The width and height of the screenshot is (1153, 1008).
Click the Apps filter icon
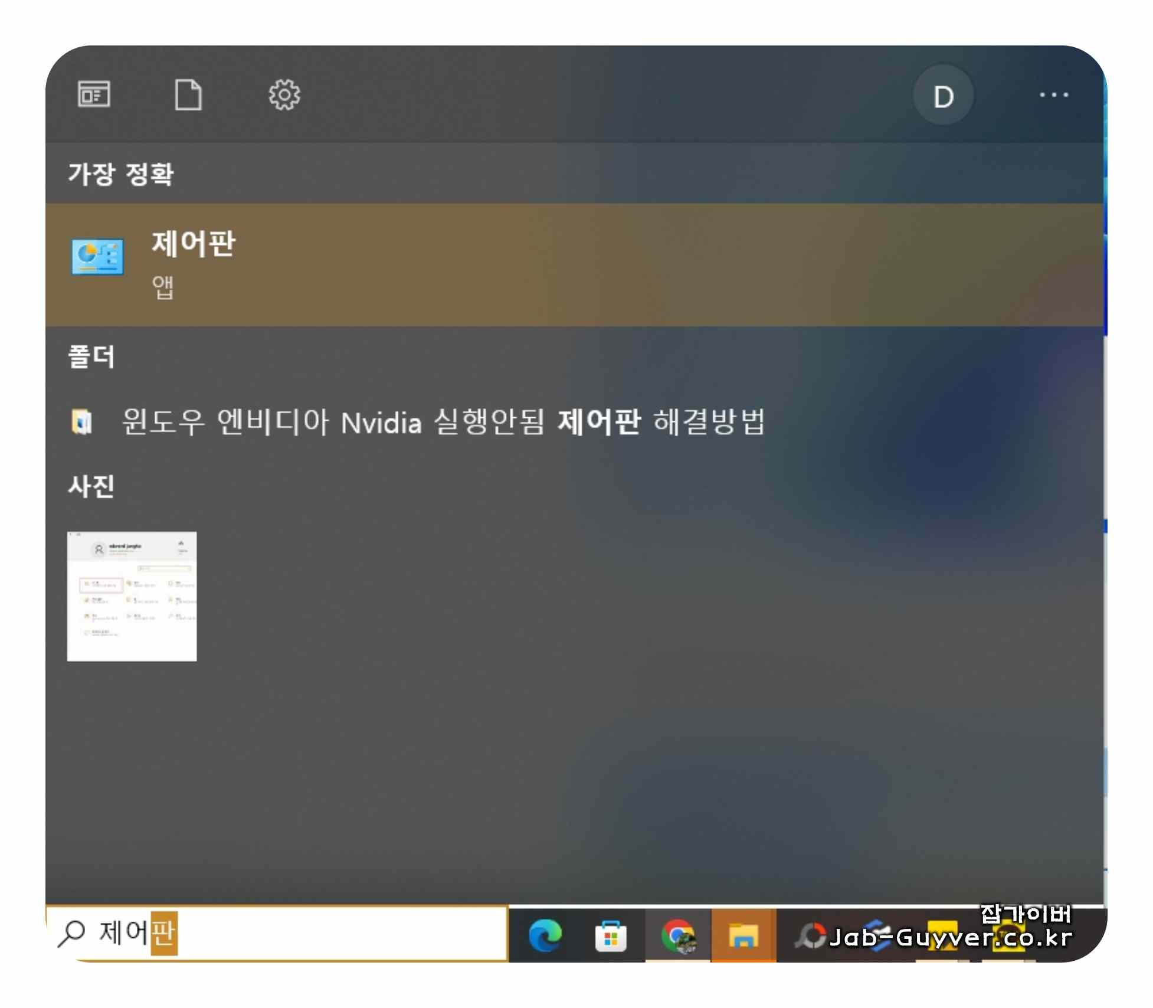coord(94,94)
